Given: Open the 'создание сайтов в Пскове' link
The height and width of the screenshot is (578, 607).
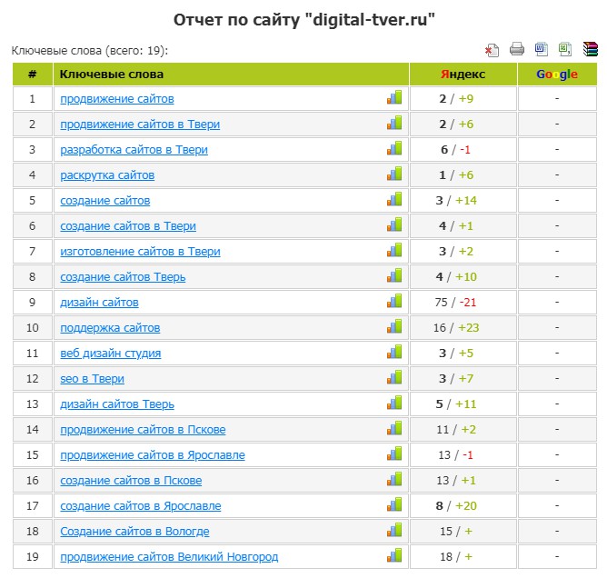Looking at the screenshot, I should click(131, 481).
